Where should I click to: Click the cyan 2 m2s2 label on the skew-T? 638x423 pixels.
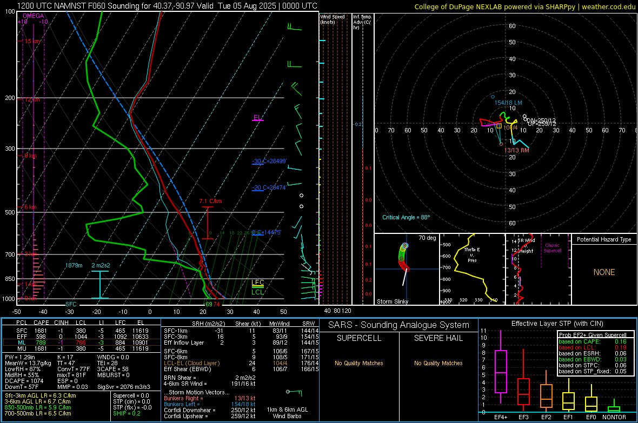(101, 265)
